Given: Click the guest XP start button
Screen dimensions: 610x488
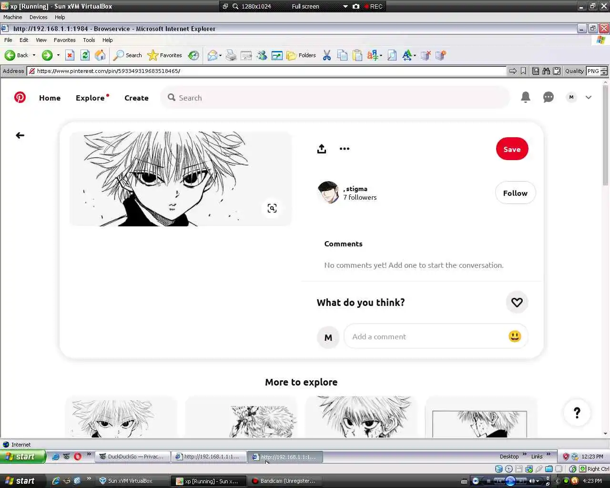Looking at the screenshot, I should tap(23, 457).
